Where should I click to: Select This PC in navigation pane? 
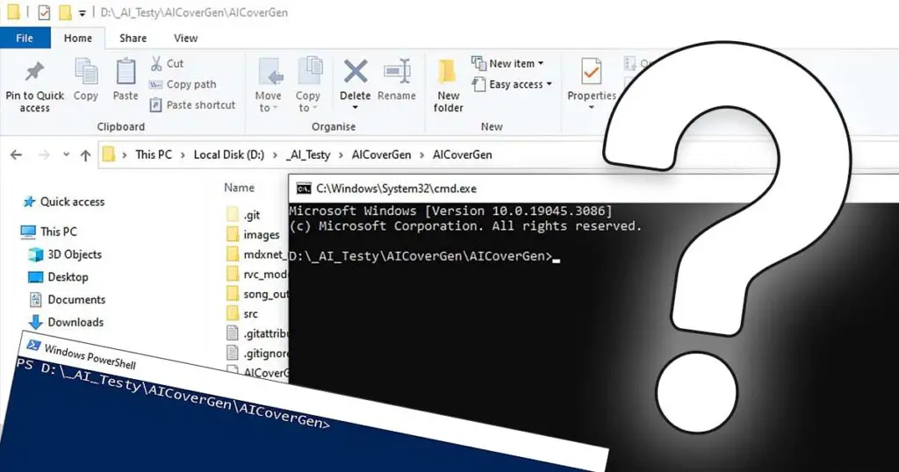[49, 232]
